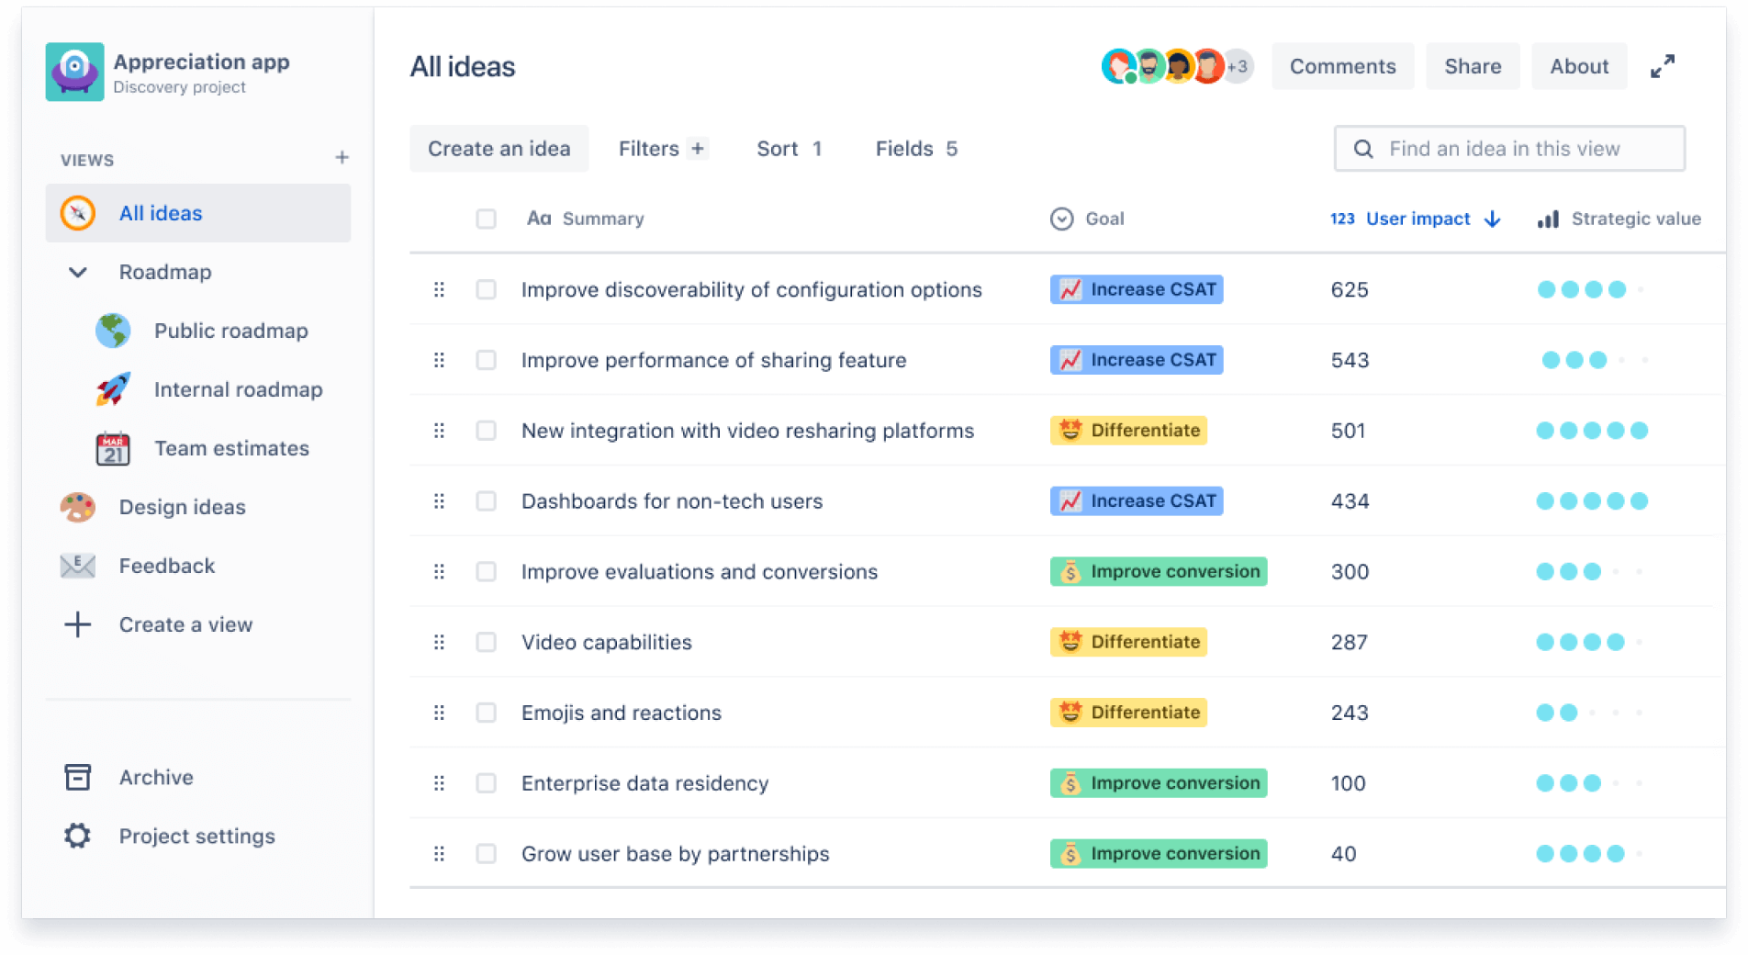
Task: Open the About tab
Action: point(1578,65)
